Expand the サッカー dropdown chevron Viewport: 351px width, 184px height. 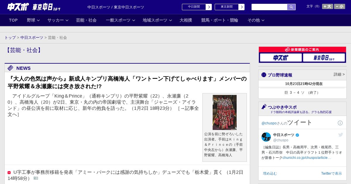67,20
